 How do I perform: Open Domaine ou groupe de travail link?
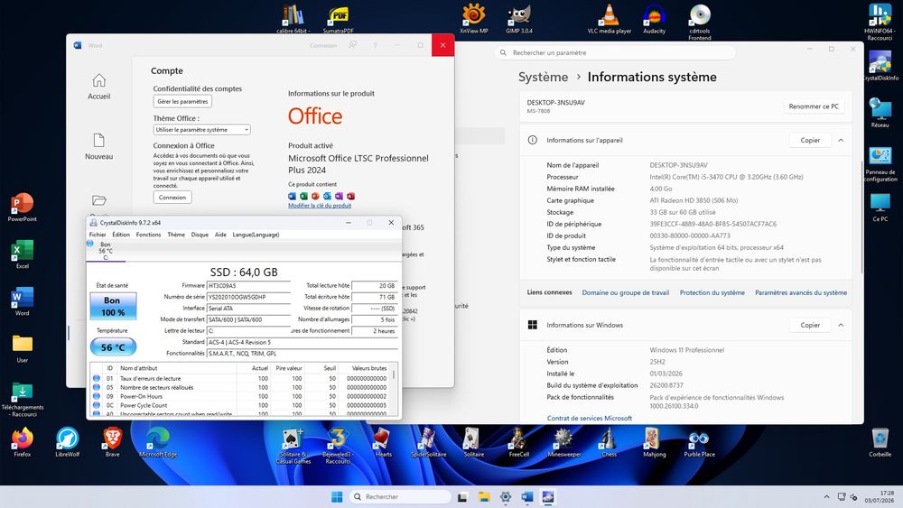[626, 293]
